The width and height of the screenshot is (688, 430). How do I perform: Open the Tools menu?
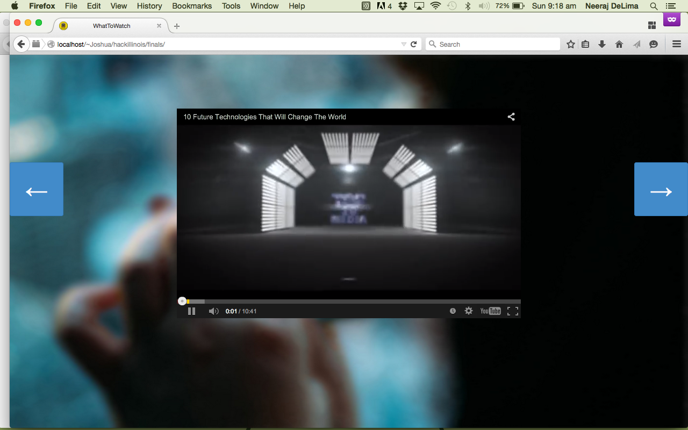231,6
